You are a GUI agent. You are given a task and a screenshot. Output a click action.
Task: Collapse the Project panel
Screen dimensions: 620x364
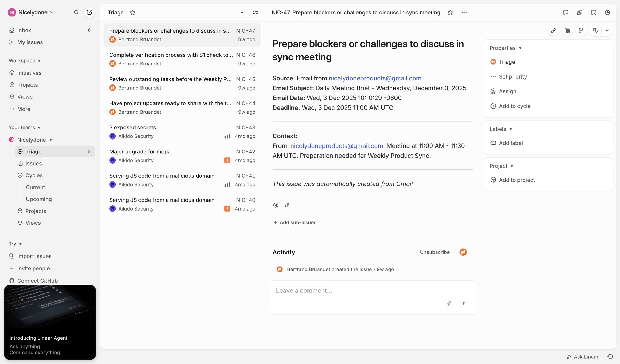point(501,166)
